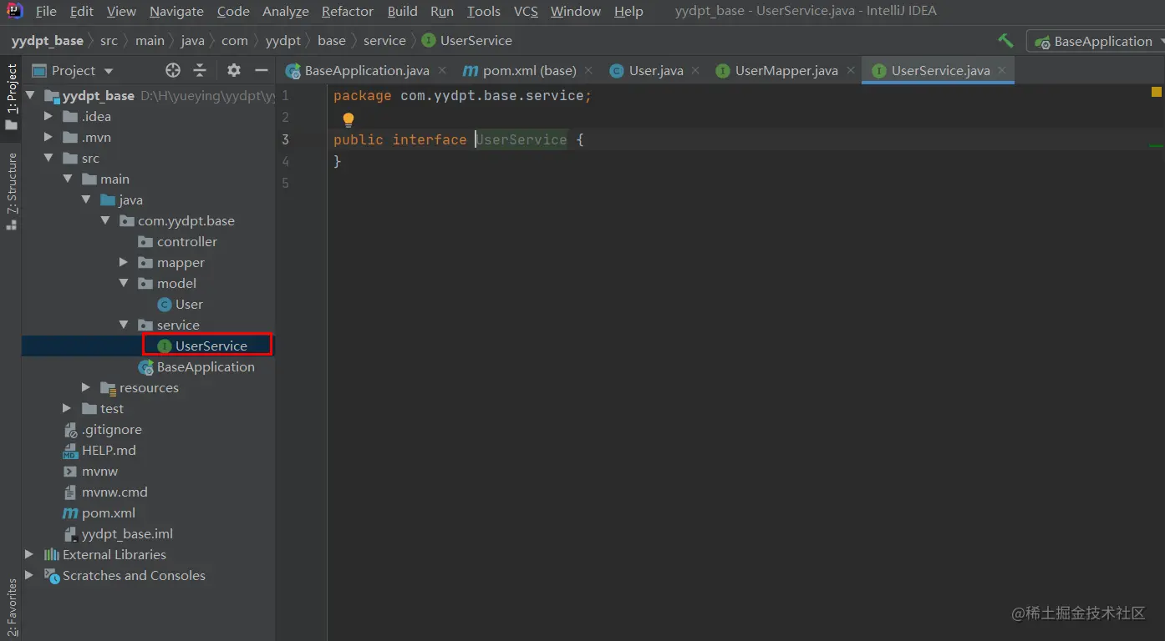
Task: Open the File menu
Action: 46,11
